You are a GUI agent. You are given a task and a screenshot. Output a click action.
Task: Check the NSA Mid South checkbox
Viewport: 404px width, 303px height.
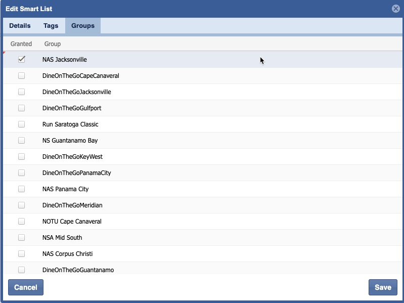point(22,238)
